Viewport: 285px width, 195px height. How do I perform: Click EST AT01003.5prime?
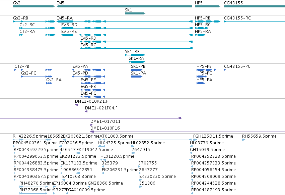coord(117,136)
